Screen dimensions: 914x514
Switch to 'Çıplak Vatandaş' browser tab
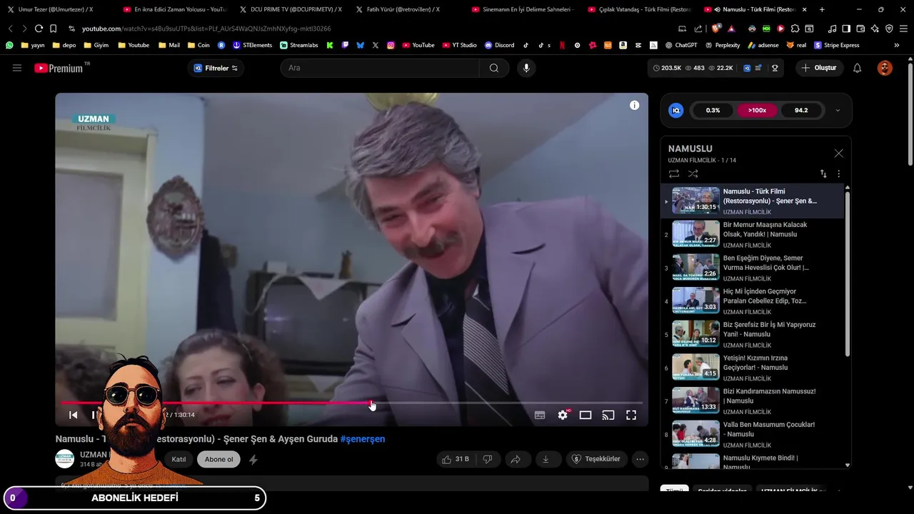639,9
